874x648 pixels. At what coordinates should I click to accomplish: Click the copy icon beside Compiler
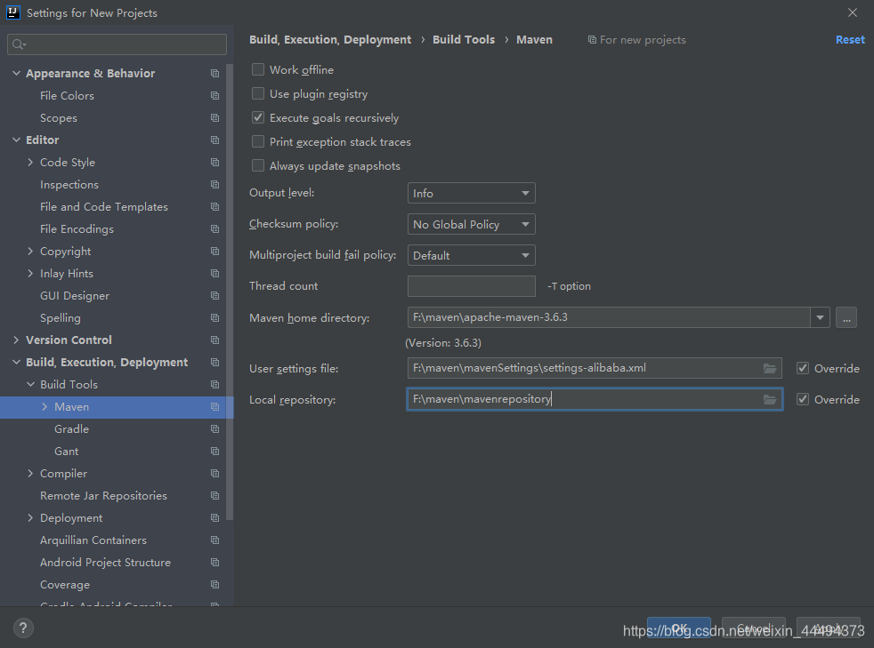[x=214, y=474]
